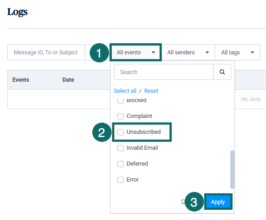Enable the Complaint event filter
The width and height of the screenshot is (266, 220).
point(120,116)
